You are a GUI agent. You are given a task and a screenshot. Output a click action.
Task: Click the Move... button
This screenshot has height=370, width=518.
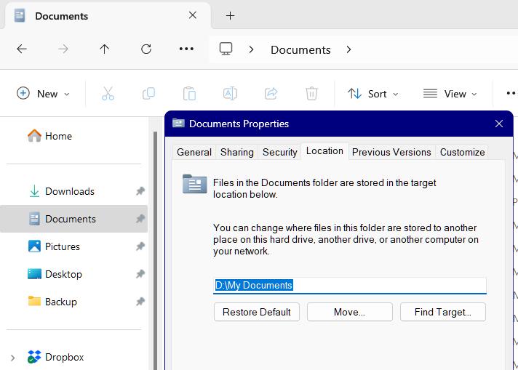click(349, 312)
